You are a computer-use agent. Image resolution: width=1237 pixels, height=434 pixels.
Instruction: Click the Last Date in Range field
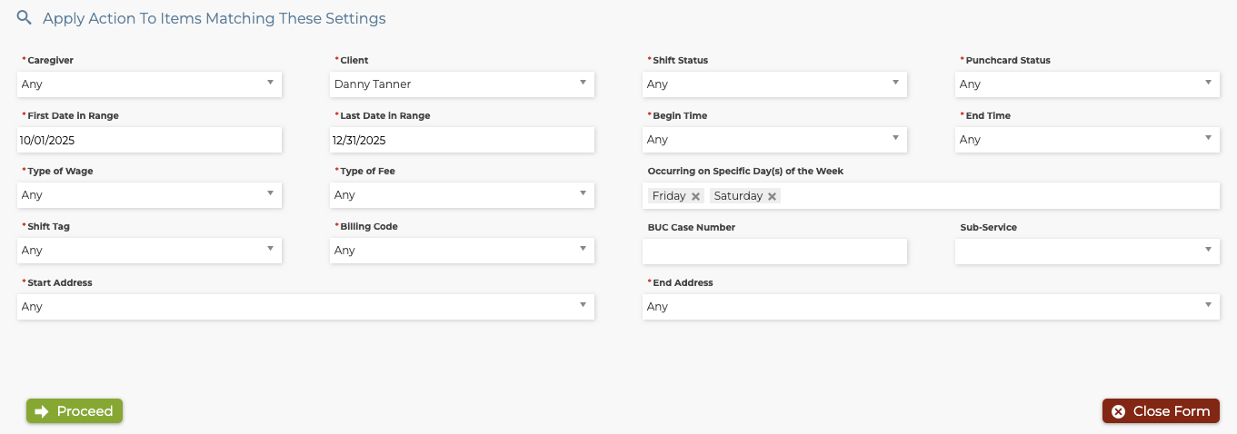click(x=462, y=140)
